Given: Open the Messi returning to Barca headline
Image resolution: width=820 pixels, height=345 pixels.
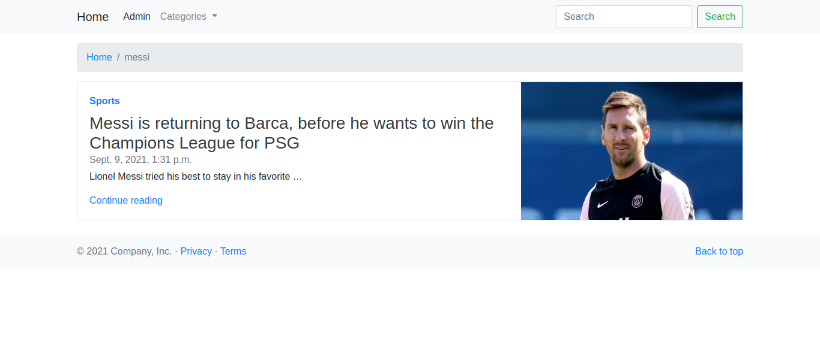Looking at the screenshot, I should 292,133.
